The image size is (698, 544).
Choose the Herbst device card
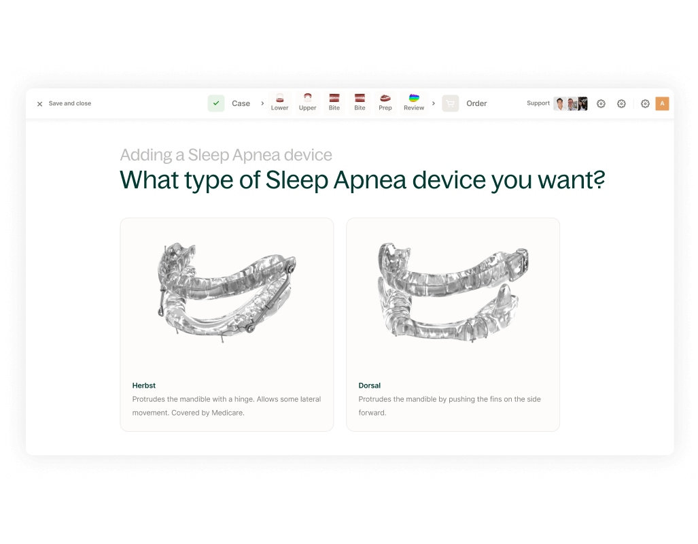(226, 324)
